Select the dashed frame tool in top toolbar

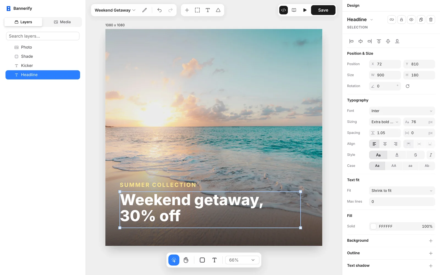(x=197, y=10)
